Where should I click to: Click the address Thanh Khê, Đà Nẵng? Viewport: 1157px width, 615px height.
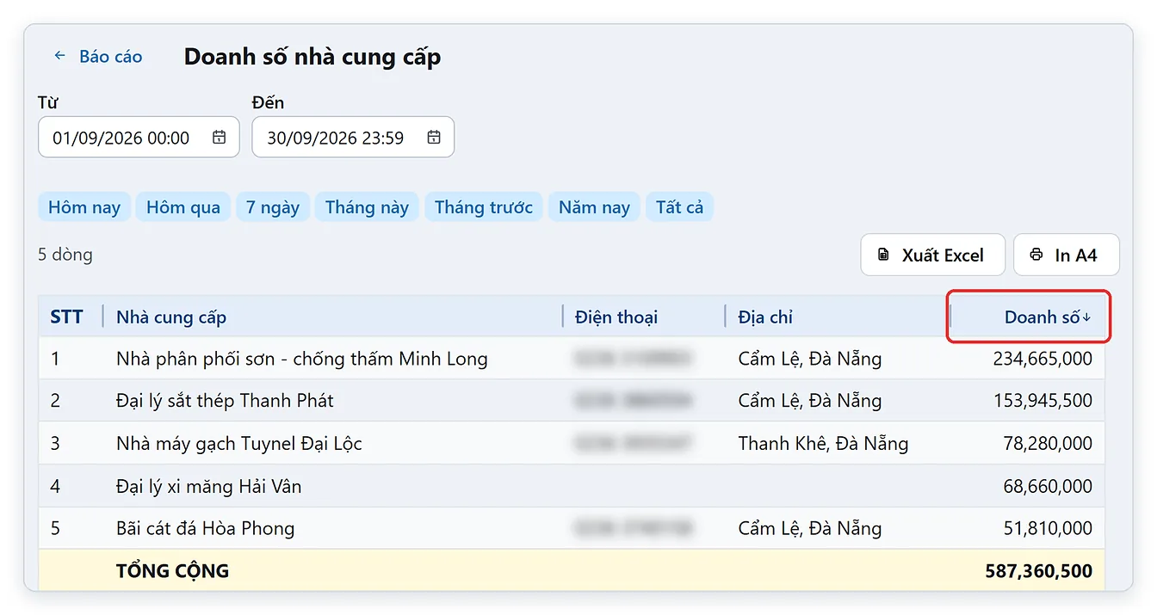click(823, 444)
